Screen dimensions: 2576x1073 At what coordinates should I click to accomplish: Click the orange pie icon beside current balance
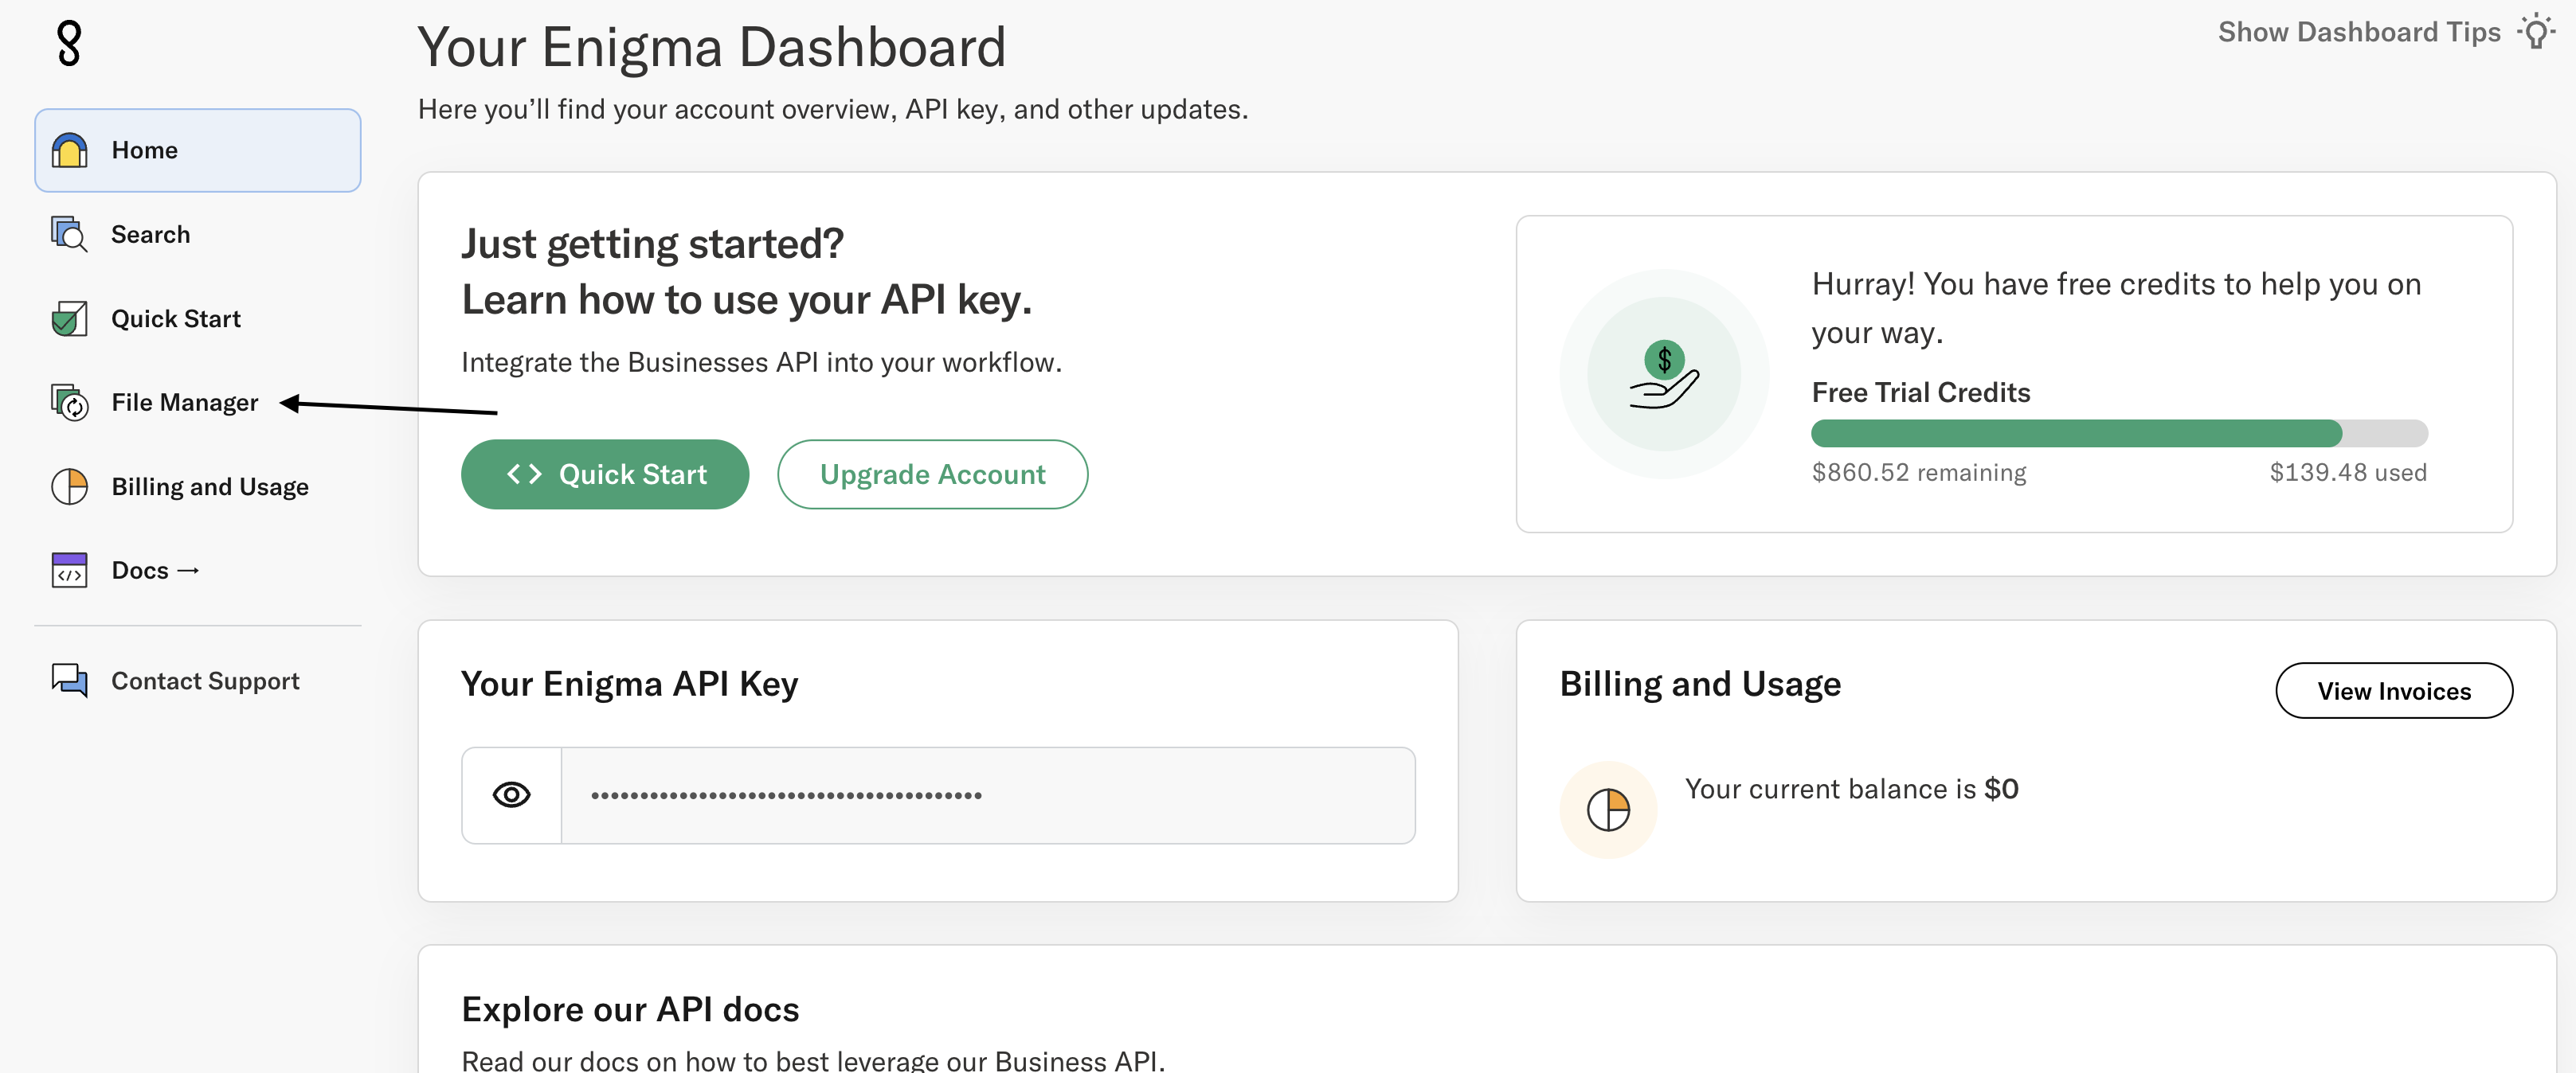(1608, 810)
